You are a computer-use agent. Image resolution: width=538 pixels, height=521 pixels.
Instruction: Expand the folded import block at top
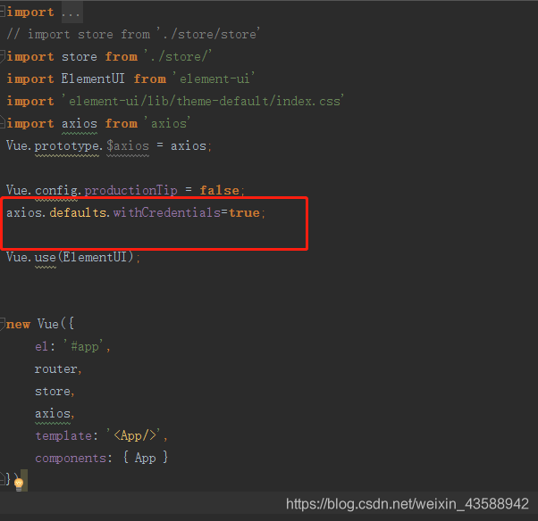click(x=3, y=12)
